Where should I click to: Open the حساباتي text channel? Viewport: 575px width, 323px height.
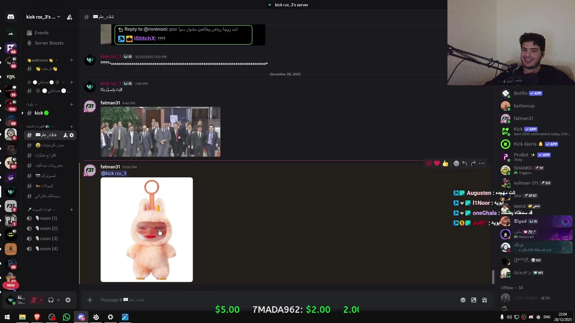click(x=50, y=91)
